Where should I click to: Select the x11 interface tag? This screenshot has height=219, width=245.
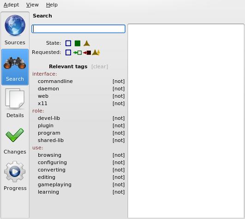point(42,103)
